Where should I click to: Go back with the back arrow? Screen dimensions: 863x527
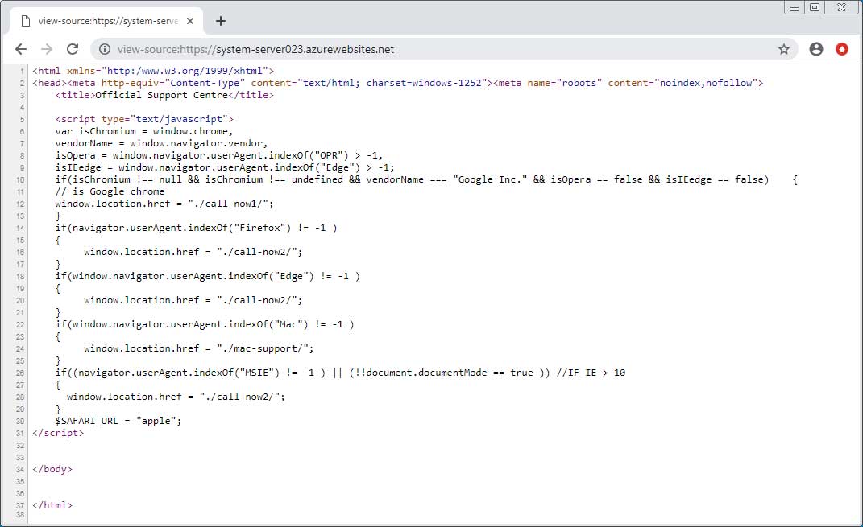(x=21, y=49)
